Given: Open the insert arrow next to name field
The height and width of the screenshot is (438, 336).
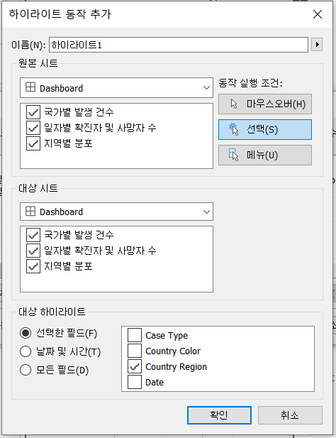Looking at the screenshot, I should point(317,45).
